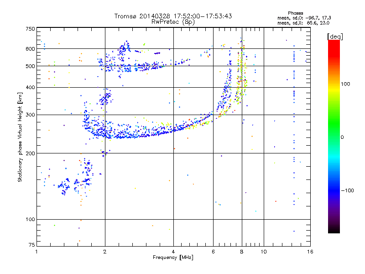Click the y-axis tick label "500"

(x=30, y=66)
